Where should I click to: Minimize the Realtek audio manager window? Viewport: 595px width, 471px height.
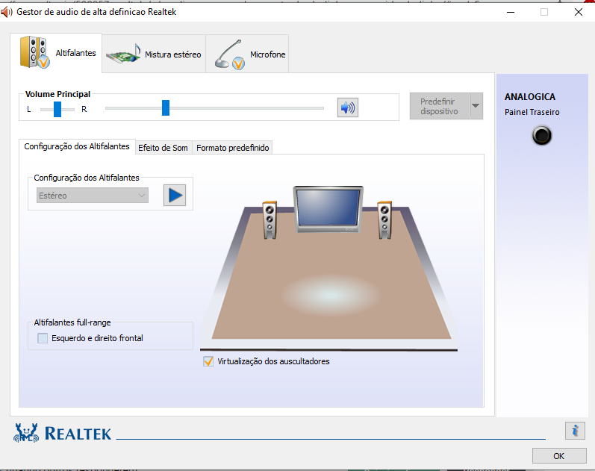click(511, 12)
